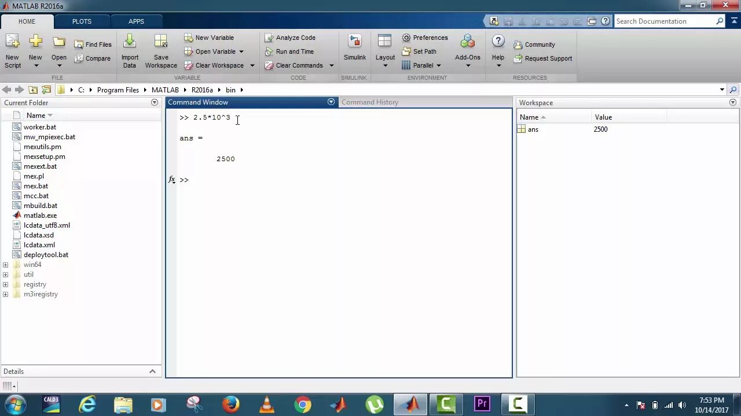Expand the m3iregistry folder
This screenshot has height=416, width=741.
[5, 294]
